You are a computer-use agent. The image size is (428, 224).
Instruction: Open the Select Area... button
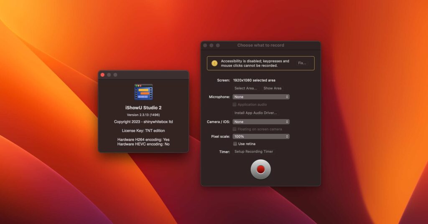246,88
